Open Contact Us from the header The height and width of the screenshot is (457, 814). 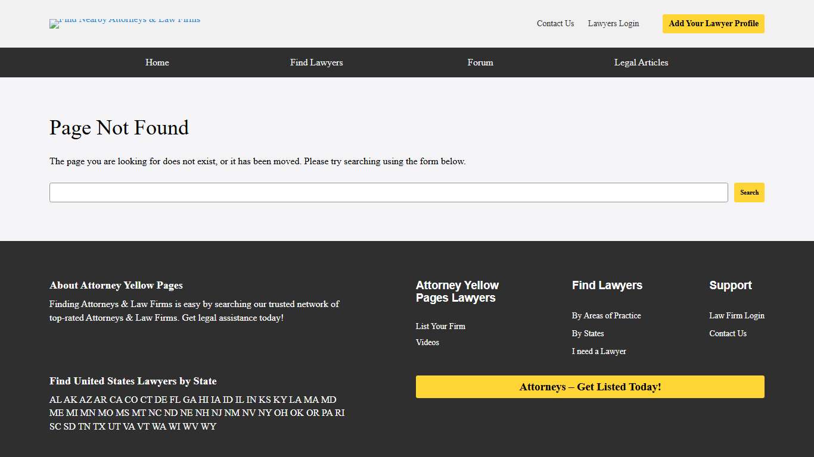555,24
